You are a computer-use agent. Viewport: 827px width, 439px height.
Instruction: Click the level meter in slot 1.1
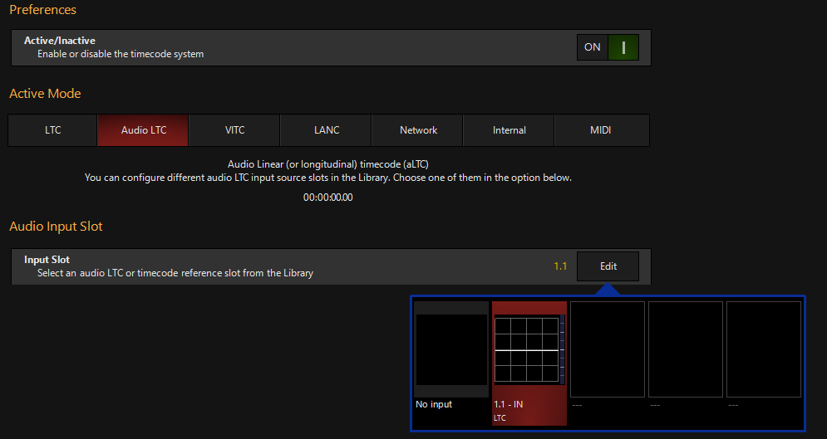coord(562,349)
